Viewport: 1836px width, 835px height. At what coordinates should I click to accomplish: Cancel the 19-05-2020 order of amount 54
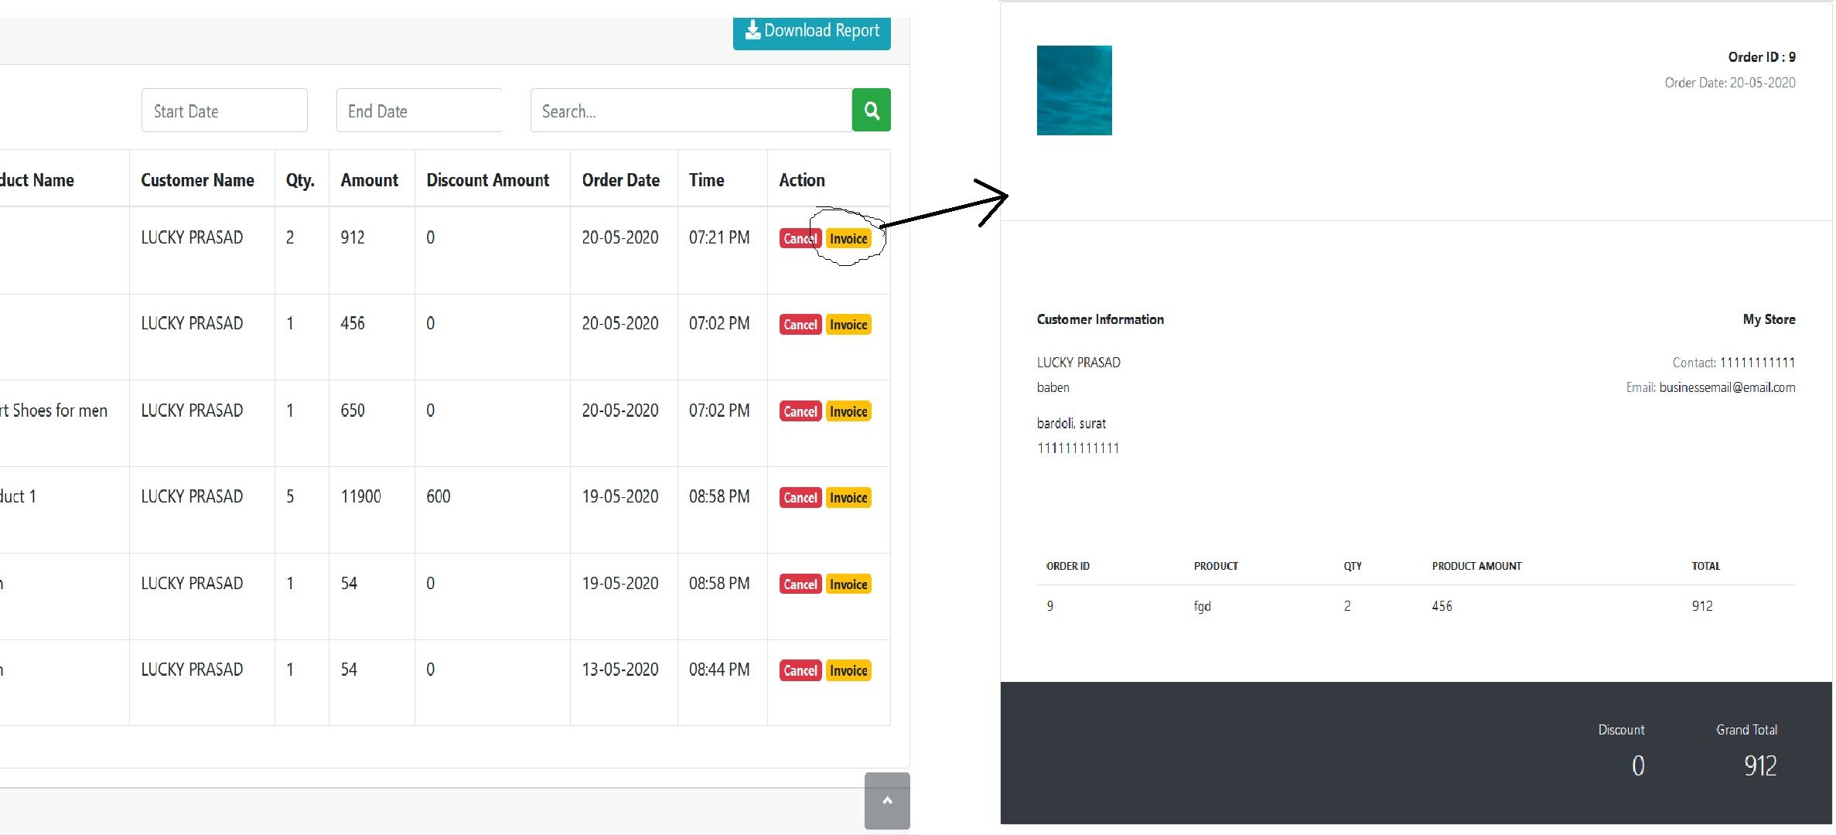[800, 584]
